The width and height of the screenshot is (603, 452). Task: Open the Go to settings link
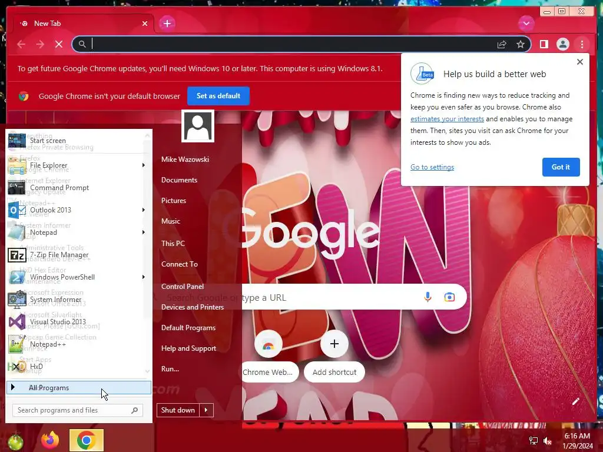tap(432, 167)
